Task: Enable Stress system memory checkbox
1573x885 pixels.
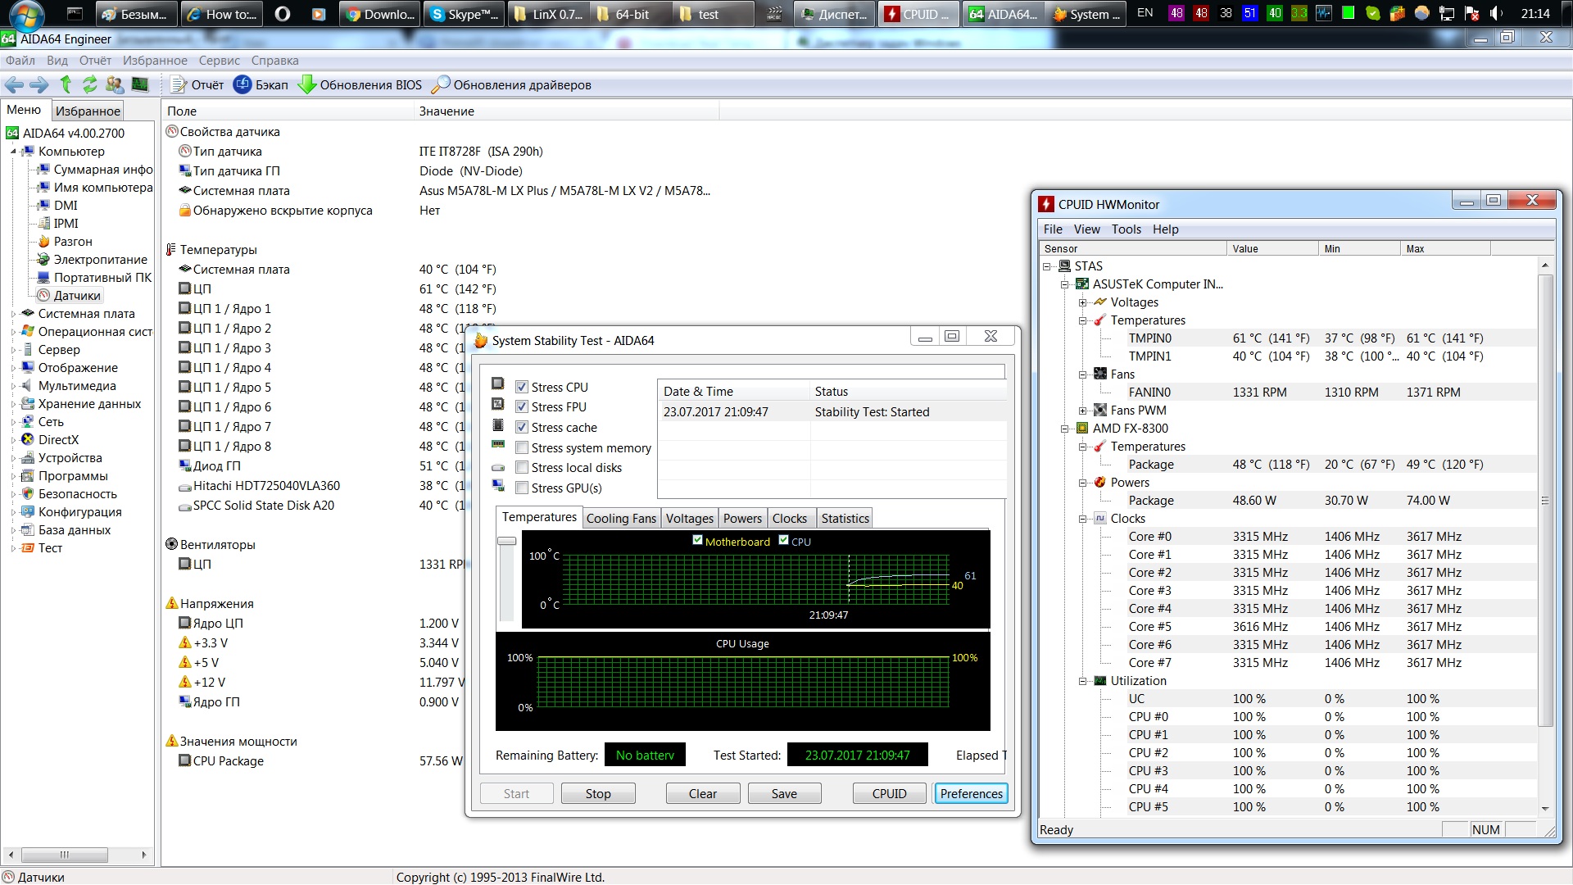Action: pos(522,447)
